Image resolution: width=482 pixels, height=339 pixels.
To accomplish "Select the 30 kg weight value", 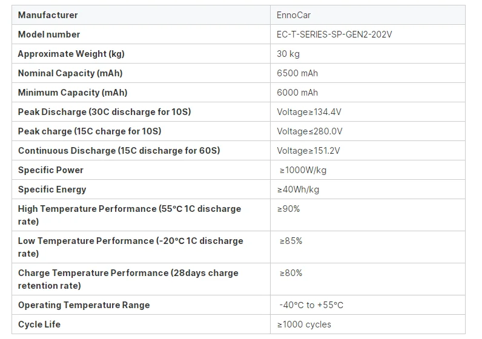I will pyautogui.click(x=288, y=54).
